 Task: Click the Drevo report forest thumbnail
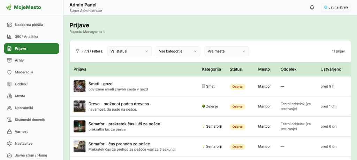79,106
